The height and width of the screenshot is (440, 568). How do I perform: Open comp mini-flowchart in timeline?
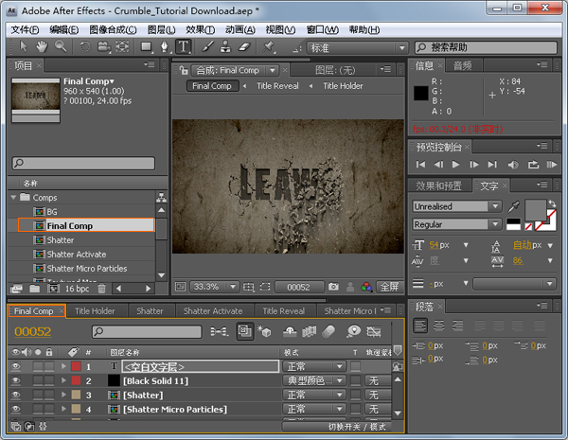pyautogui.click(x=220, y=331)
